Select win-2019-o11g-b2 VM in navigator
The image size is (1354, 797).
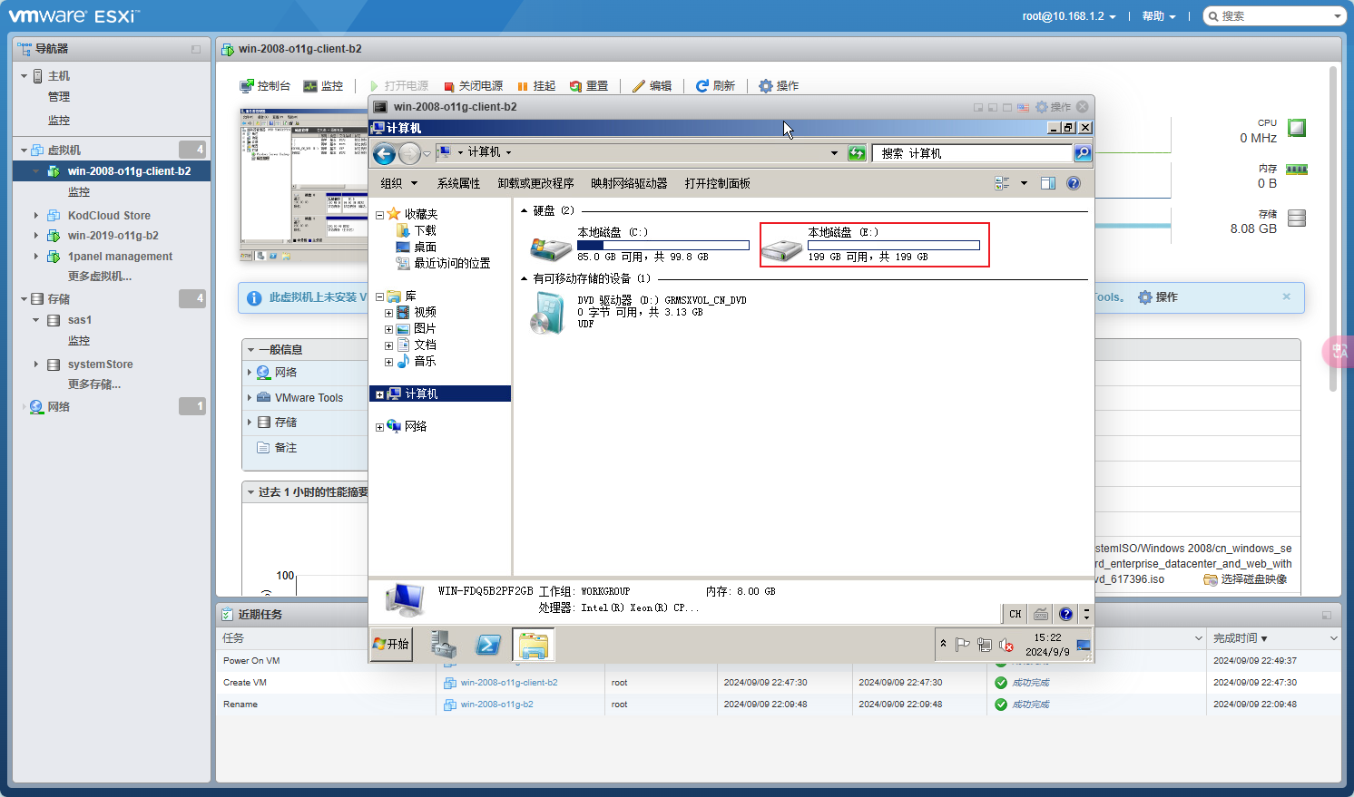pos(113,236)
